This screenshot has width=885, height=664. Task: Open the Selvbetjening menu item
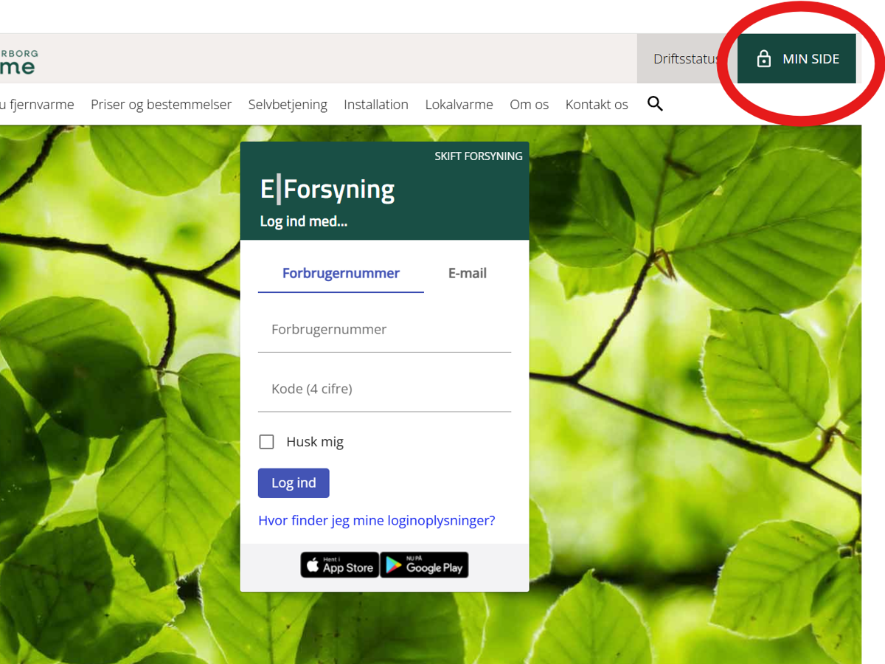[288, 105]
